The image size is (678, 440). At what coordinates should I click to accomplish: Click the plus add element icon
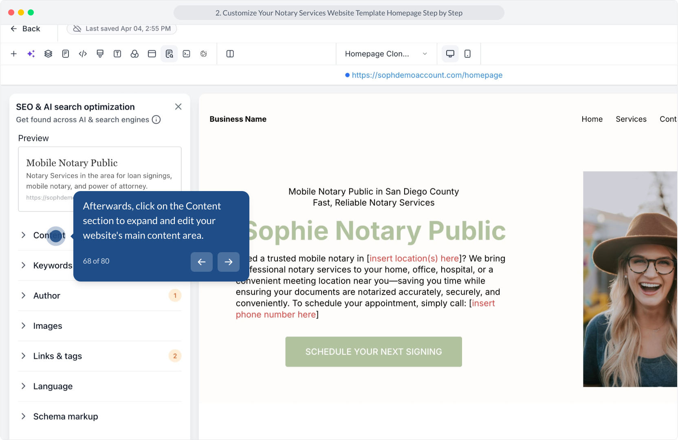(14, 54)
